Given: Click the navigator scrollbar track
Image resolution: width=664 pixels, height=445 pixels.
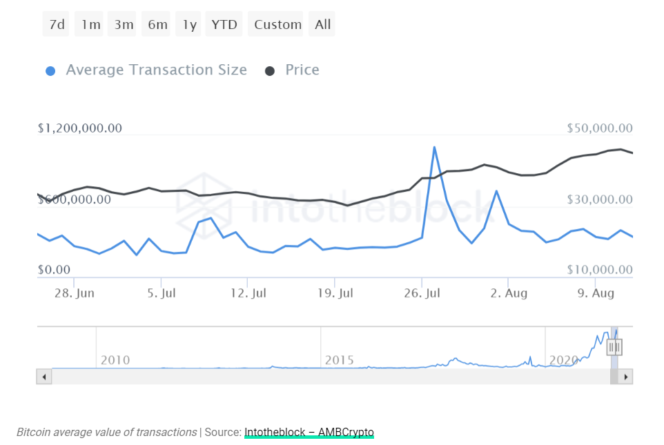Looking at the screenshot, I should tap(331, 377).
